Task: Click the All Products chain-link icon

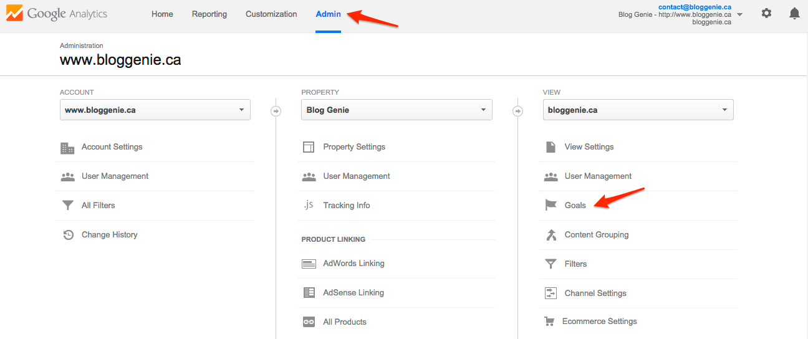Action: click(x=309, y=322)
